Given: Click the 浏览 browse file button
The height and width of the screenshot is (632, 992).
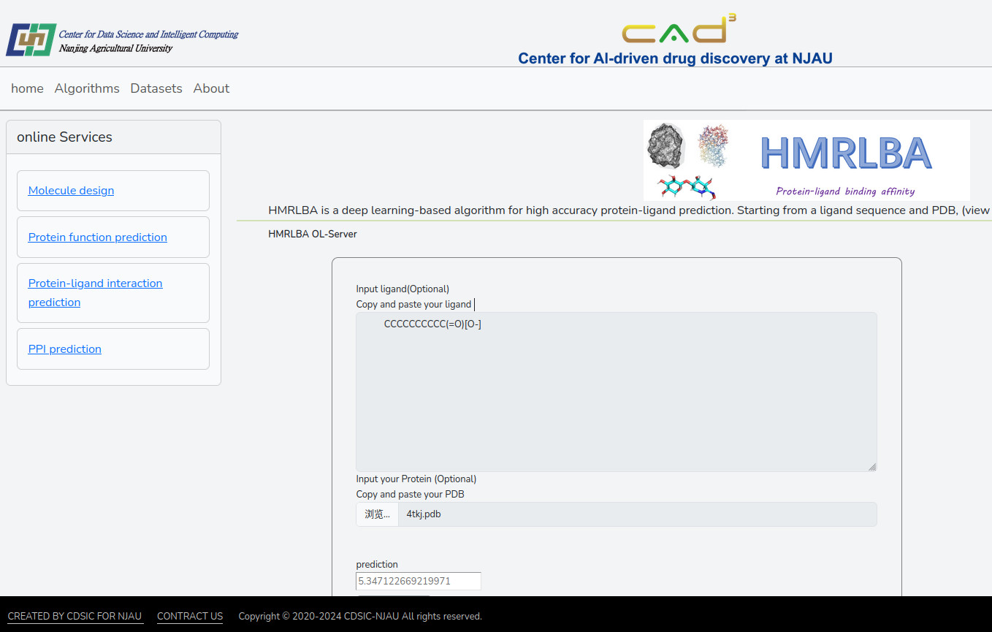Looking at the screenshot, I should 378,514.
